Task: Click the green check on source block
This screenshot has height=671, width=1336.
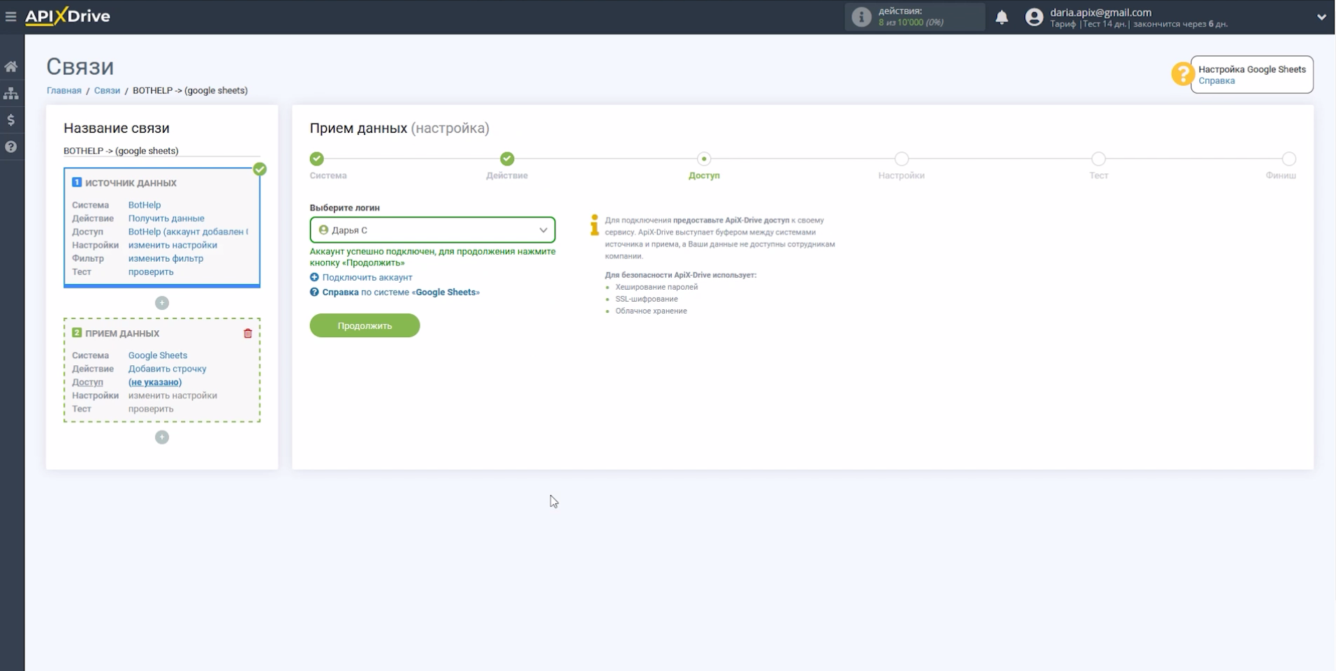Action: [260, 169]
